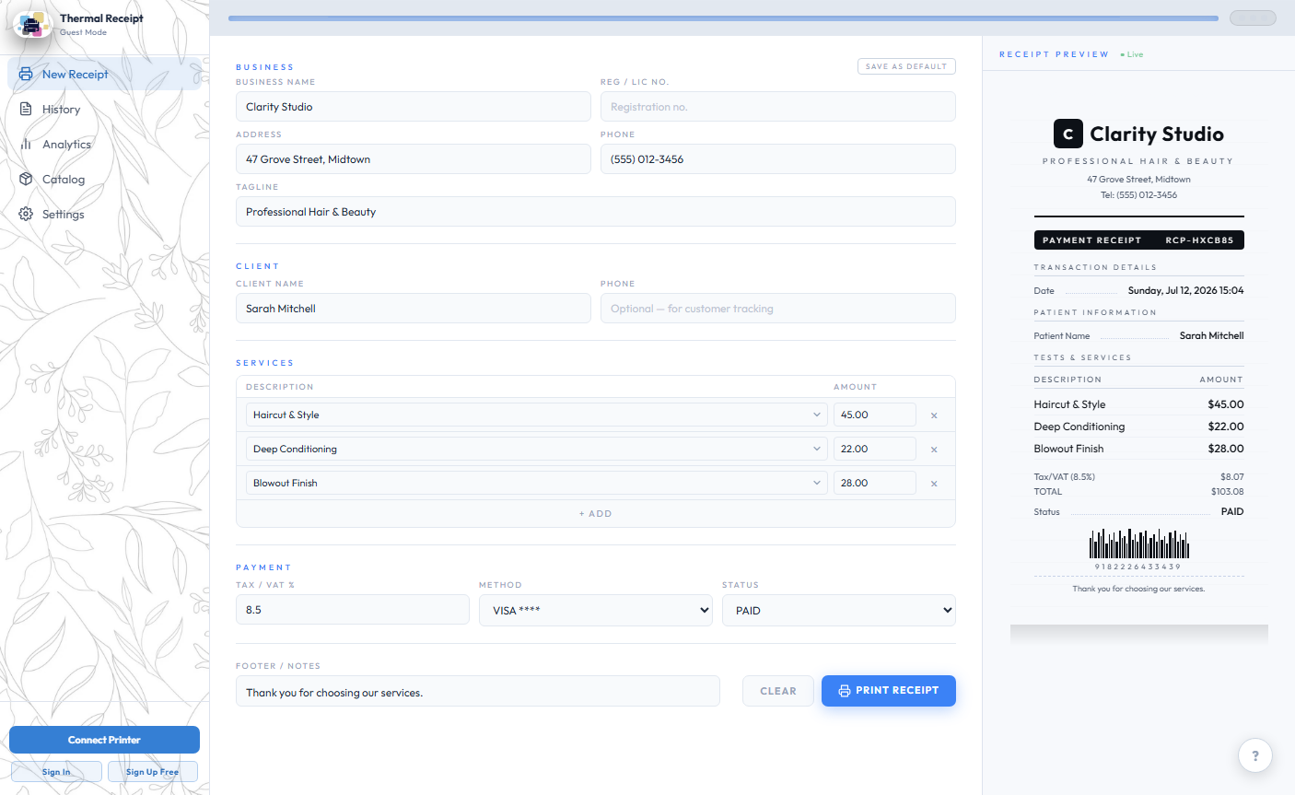The width and height of the screenshot is (1295, 795).
Task: Click the Sign In button
Action: click(x=56, y=772)
